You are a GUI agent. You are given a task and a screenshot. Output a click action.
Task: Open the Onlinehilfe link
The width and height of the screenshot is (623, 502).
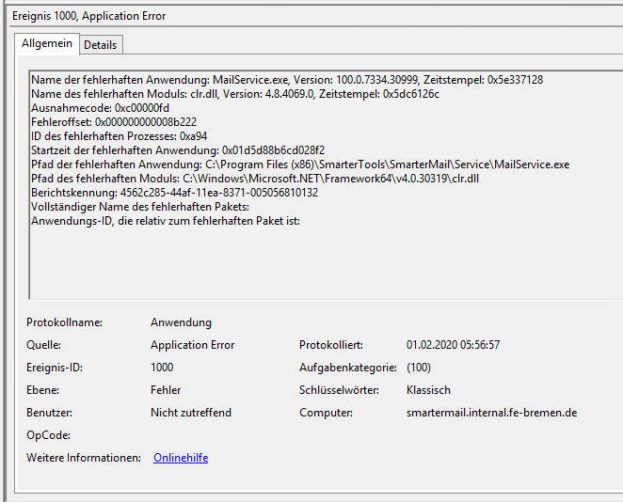[181, 458]
